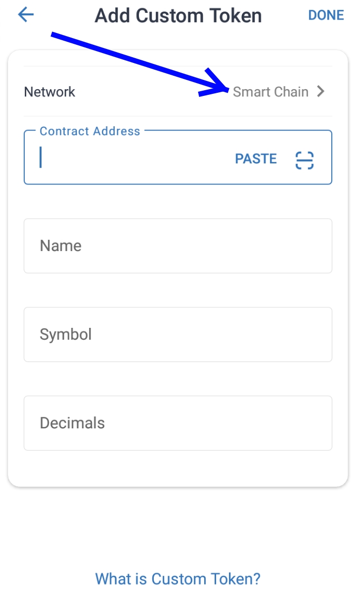The height and width of the screenshot is (616, 356).
Task: Open the Smart Chain network selector
Action: click(271, 92)
